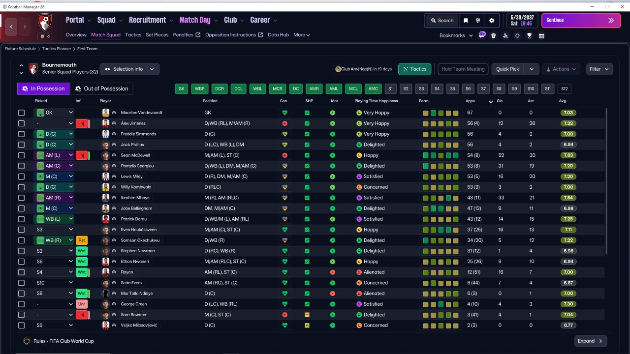
Task: Switch to the Out of Possession tab
Action: pyautogui.click(x=101, y=88)
